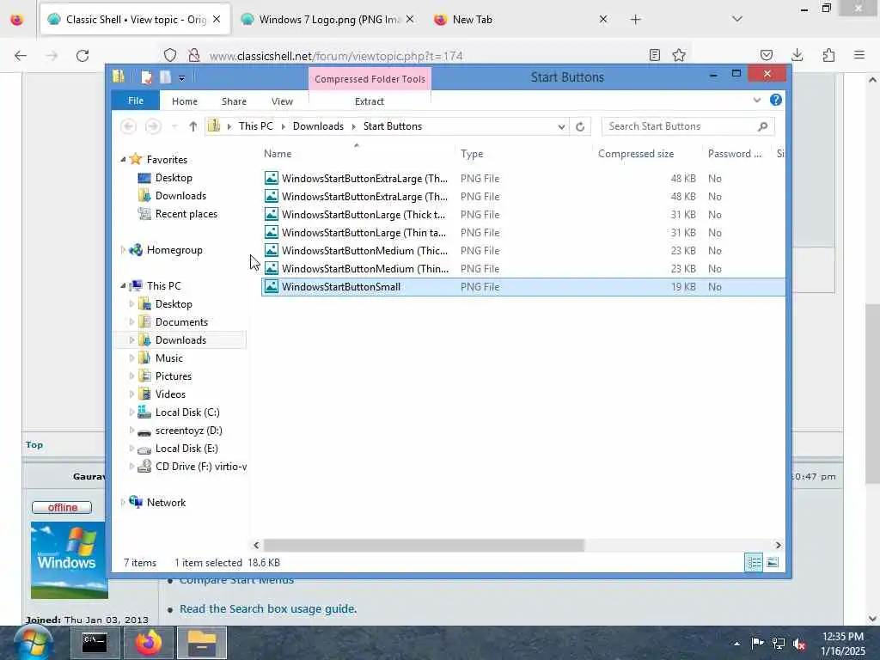Open a new Firefox tab with plus
Viewport: 880px width, 660px height.
[635, 20]
